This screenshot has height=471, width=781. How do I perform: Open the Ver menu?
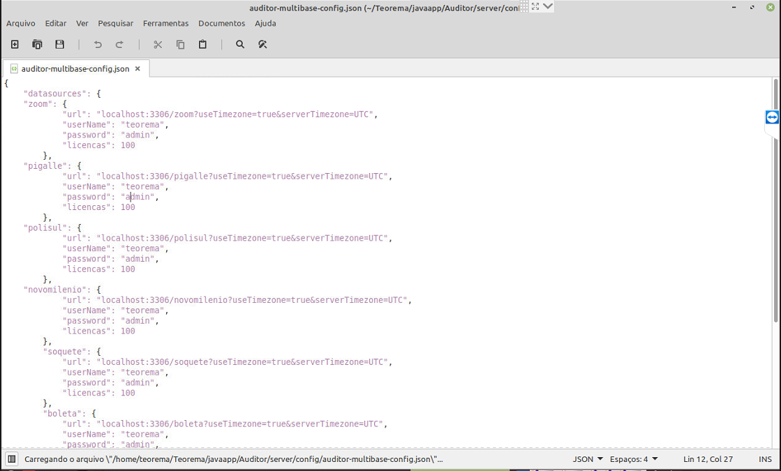82,24
